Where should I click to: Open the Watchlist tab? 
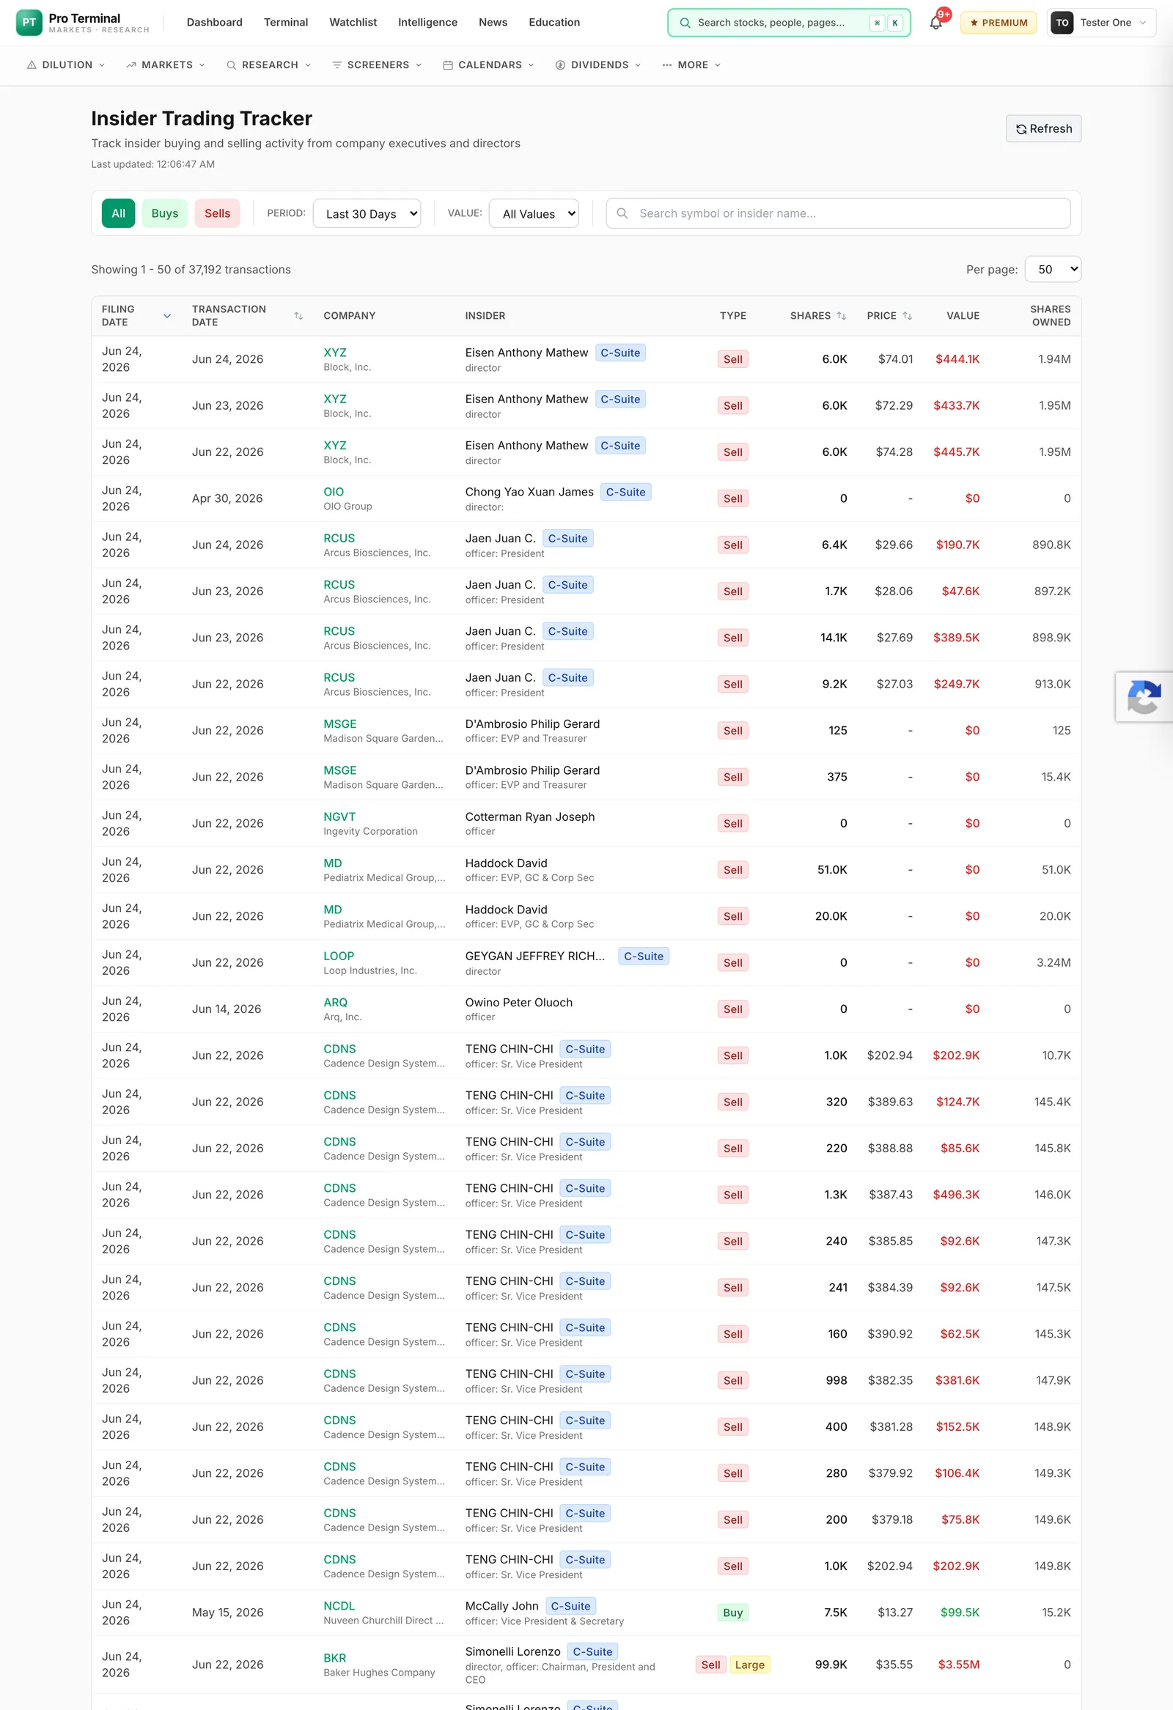[x=353, y=22]
